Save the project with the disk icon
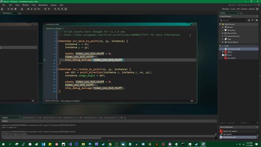 click(15, 9)
